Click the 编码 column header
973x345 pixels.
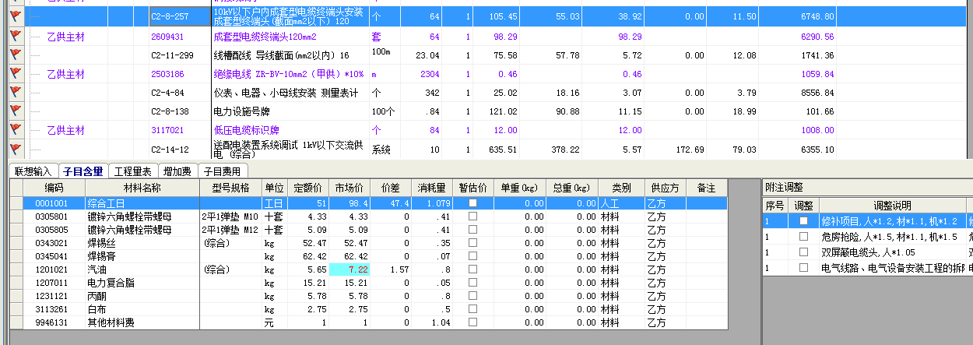pos(54,188)
